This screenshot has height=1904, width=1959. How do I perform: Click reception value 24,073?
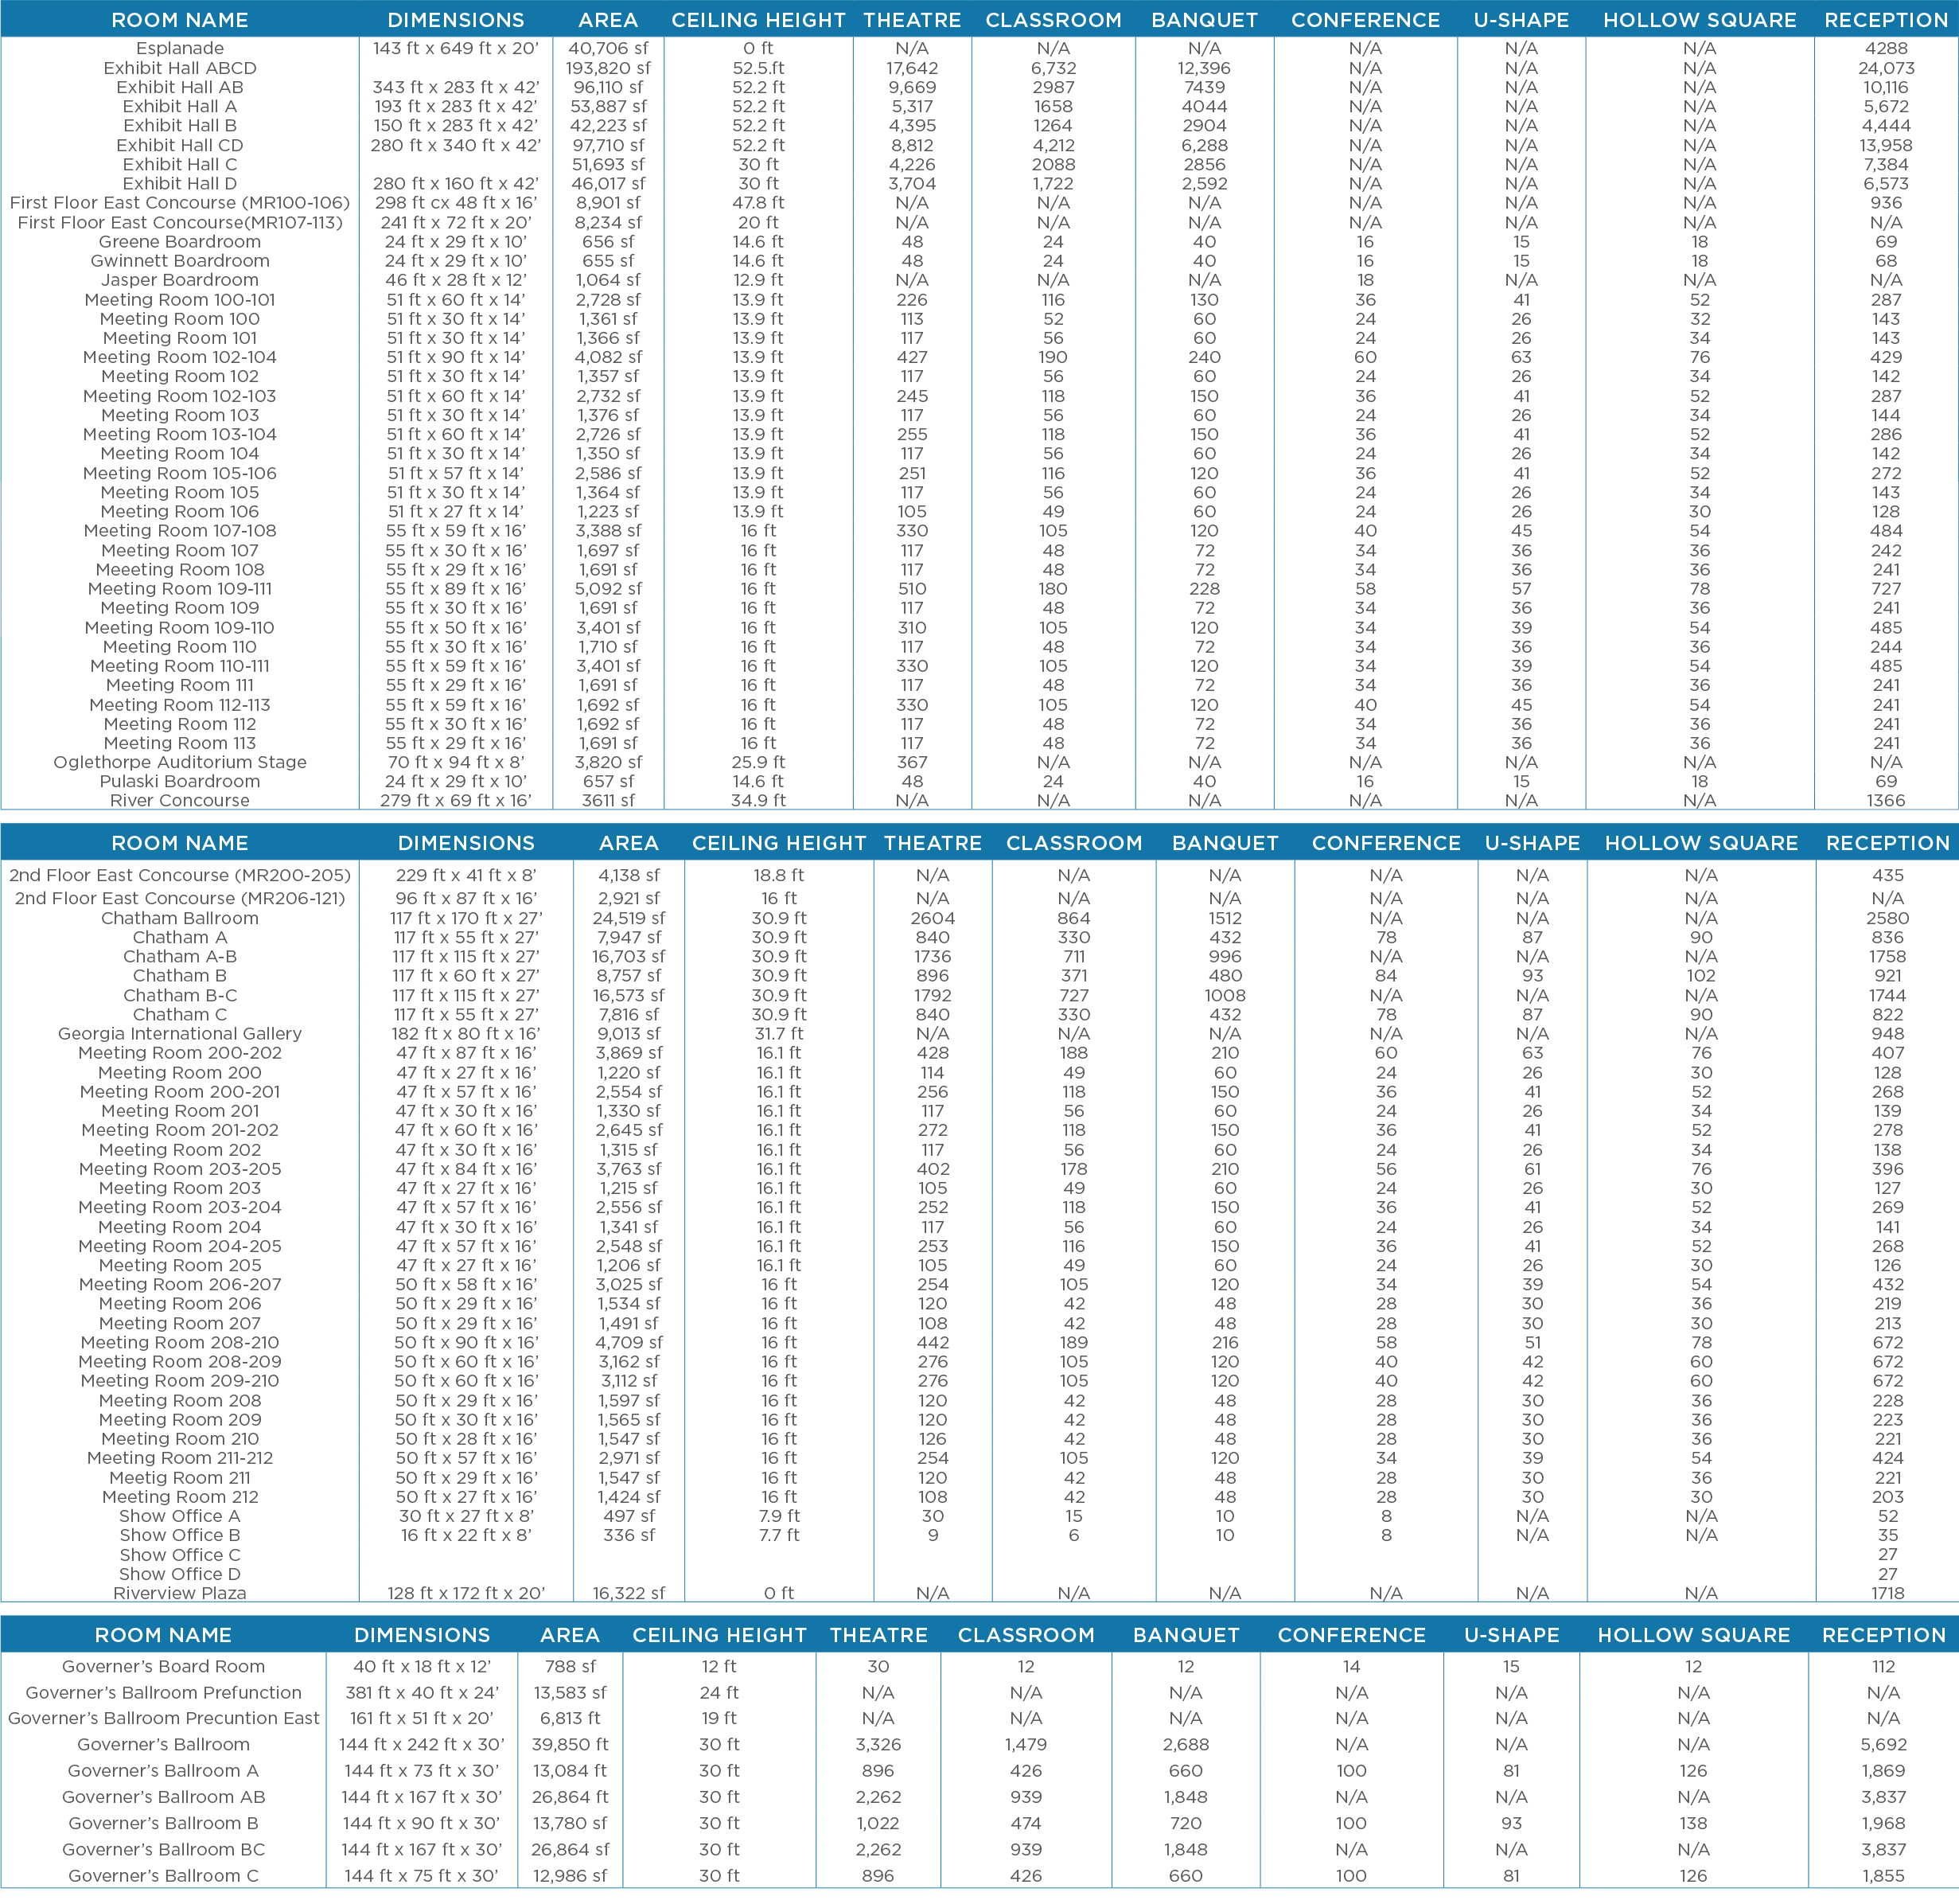coord(1886,68)
